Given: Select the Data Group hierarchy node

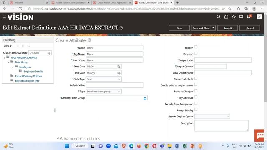Looking at the screenshot, I should [x=21, y=62].
